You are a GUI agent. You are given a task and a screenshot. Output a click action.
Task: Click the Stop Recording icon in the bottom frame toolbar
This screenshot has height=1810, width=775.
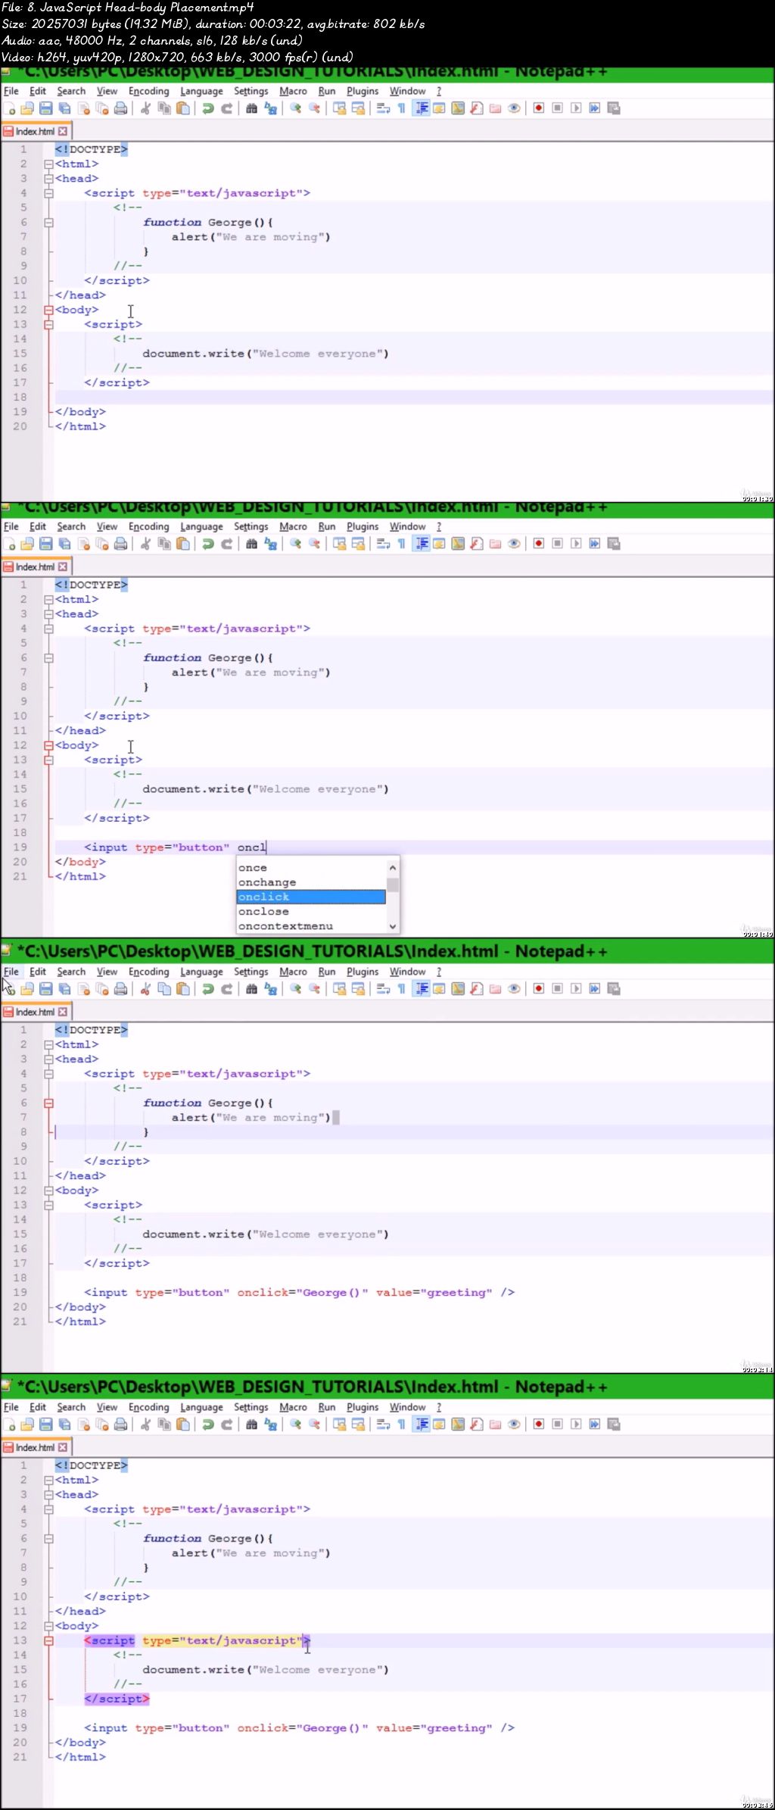coord(557,1425)
